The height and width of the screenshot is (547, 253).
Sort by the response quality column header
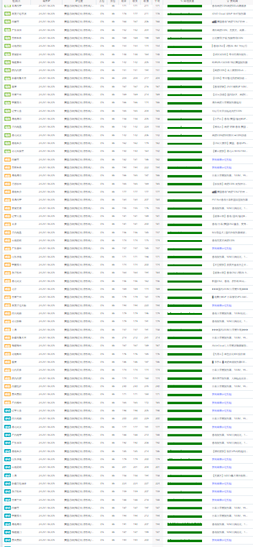tap(187, 1)
